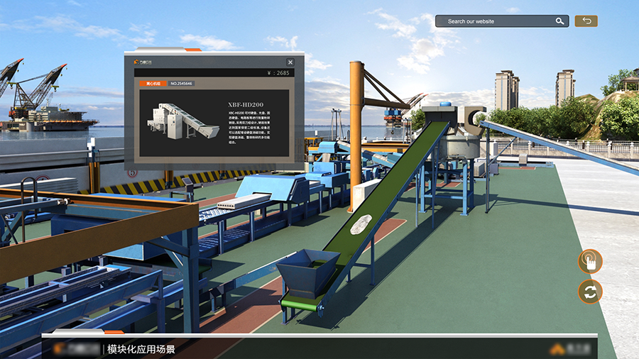Image resolution: width=639 pixels, height=359 pixels.
Task: Click the XBF-HD200 product title
Action: [x=246, y=104]
